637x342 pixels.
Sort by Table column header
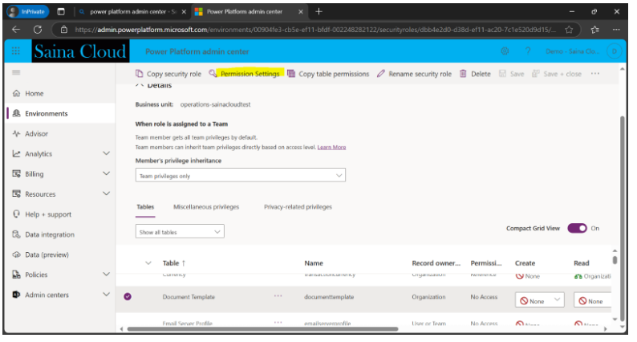coord(174,263)
